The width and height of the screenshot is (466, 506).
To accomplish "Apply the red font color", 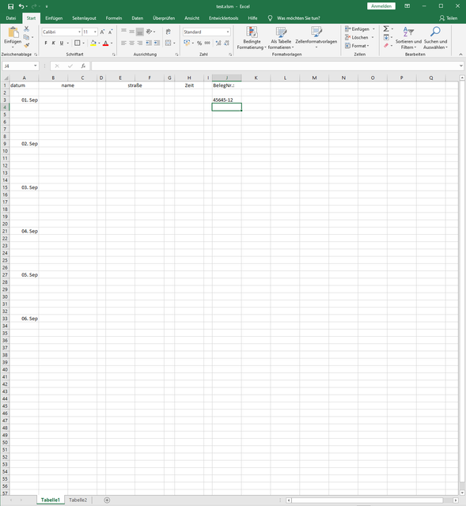I will pyautogui.click(x=105, y=43).
